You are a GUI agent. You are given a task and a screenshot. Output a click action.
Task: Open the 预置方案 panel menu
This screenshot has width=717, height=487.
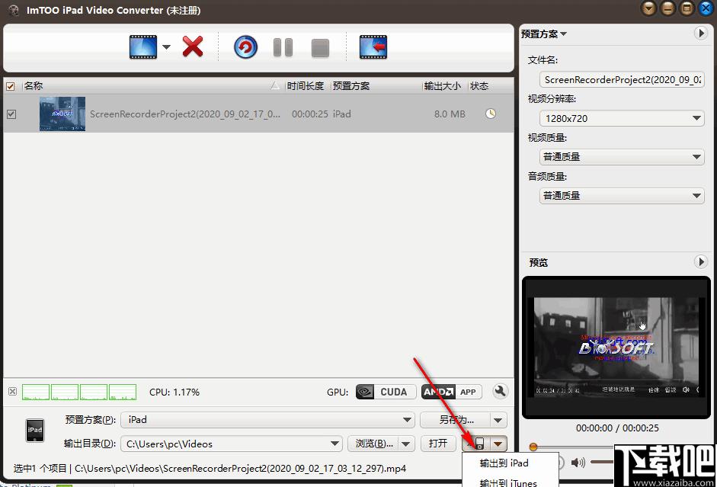543,34
